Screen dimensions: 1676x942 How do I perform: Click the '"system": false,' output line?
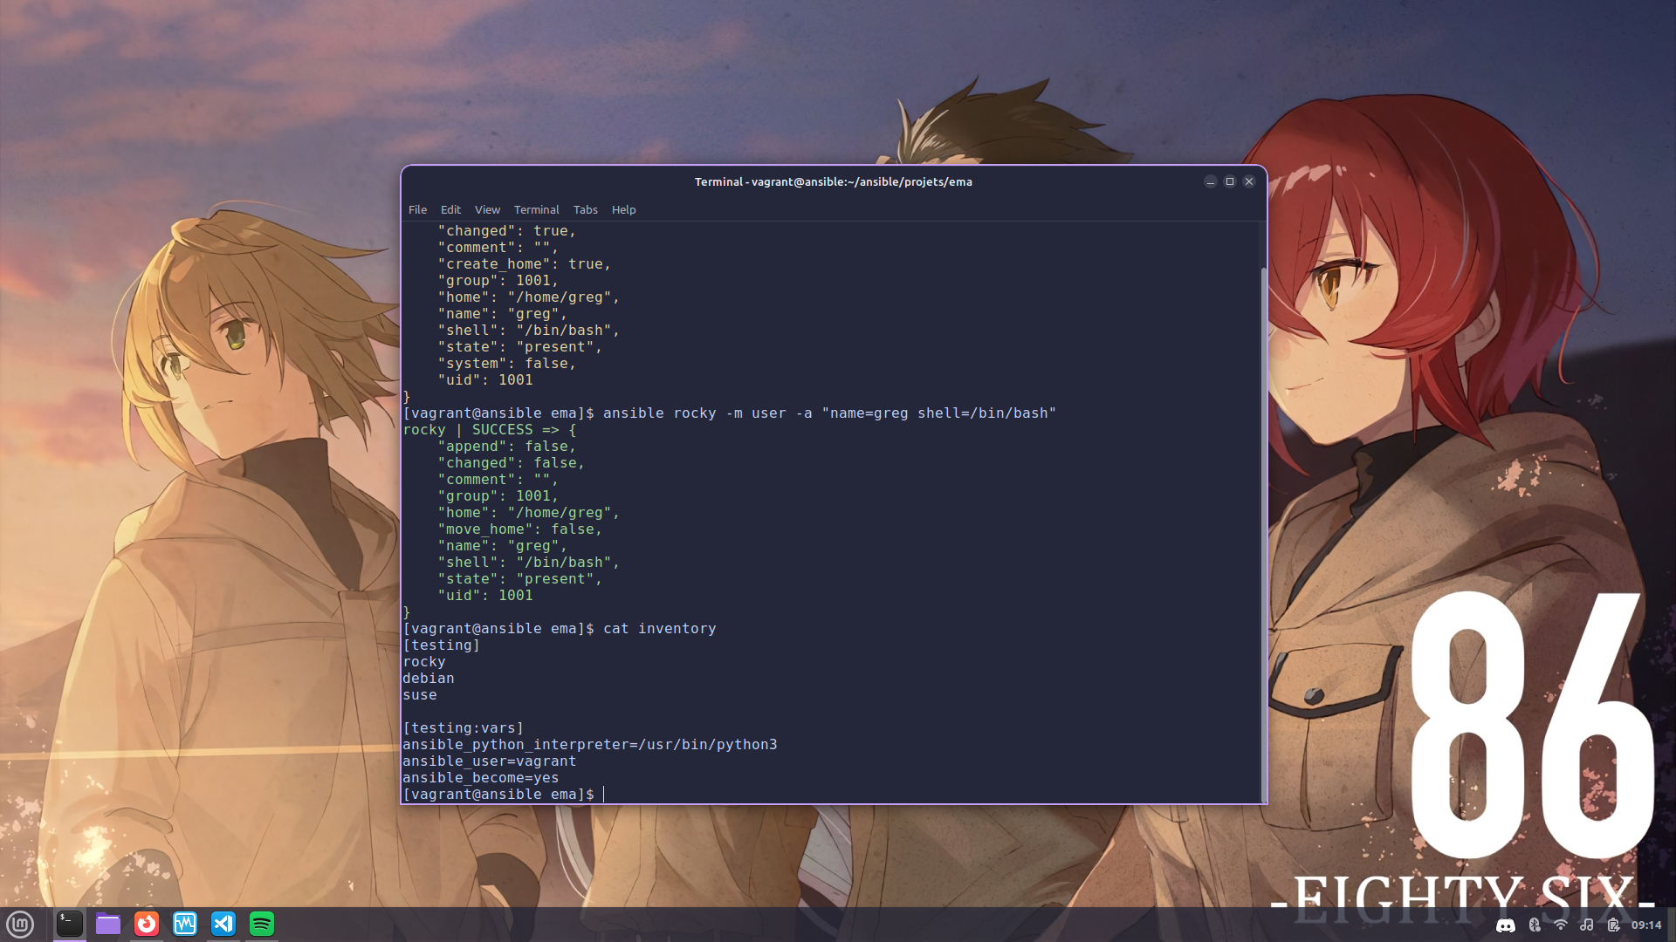506,363
